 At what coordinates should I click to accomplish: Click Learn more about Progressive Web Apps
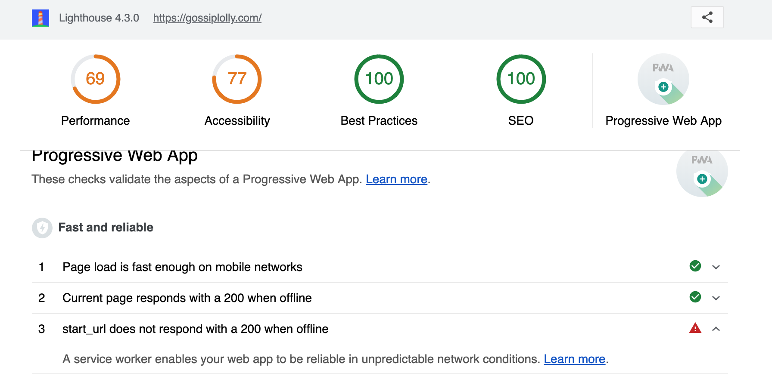point(396,179)
